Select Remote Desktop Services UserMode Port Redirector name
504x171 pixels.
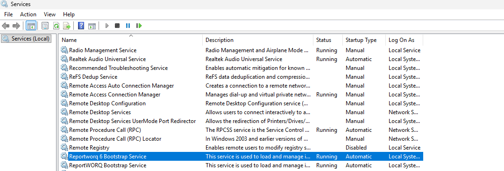[x=133, y=121]
